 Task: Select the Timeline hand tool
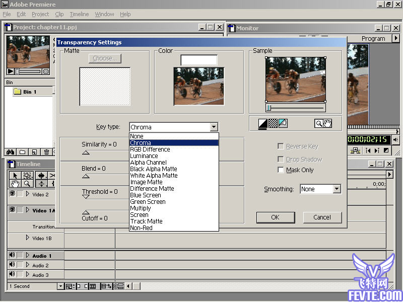click(15, 183)
